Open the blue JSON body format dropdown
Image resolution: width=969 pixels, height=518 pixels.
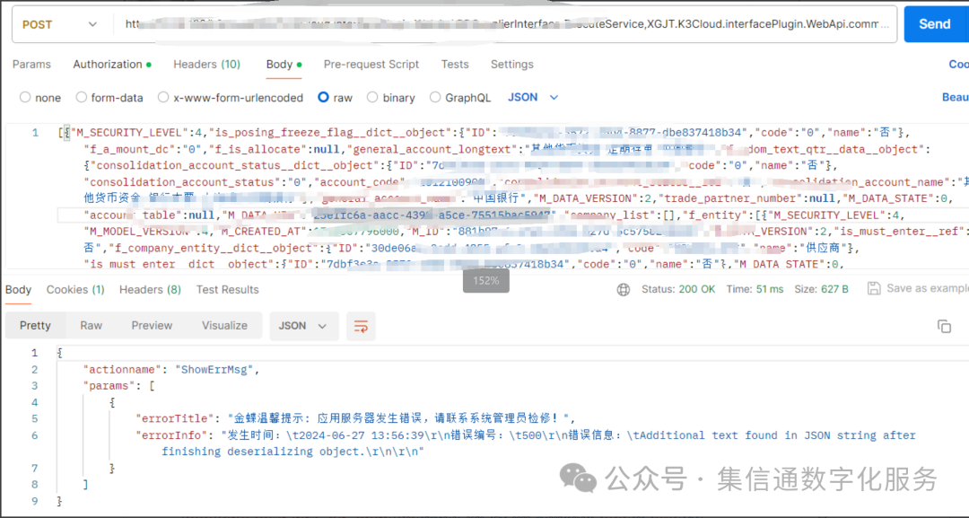[x=533, y=97]
